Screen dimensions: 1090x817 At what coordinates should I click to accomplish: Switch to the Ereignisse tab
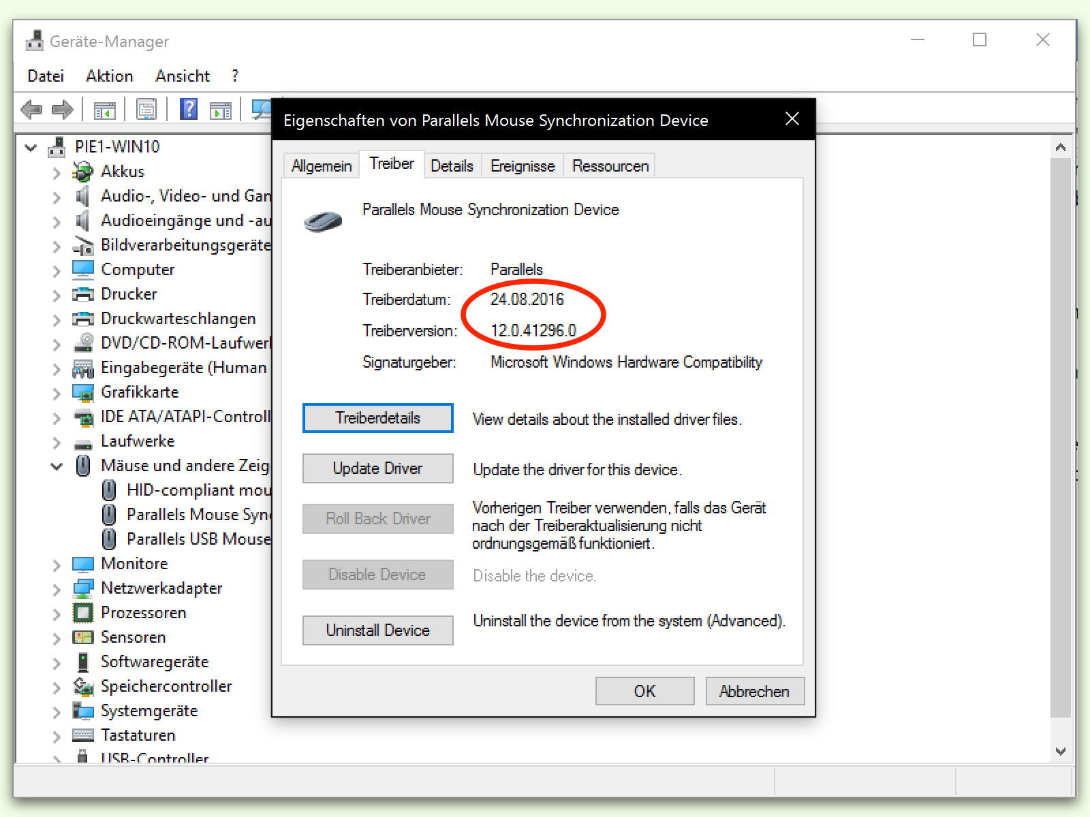click(x=523, y=166)
